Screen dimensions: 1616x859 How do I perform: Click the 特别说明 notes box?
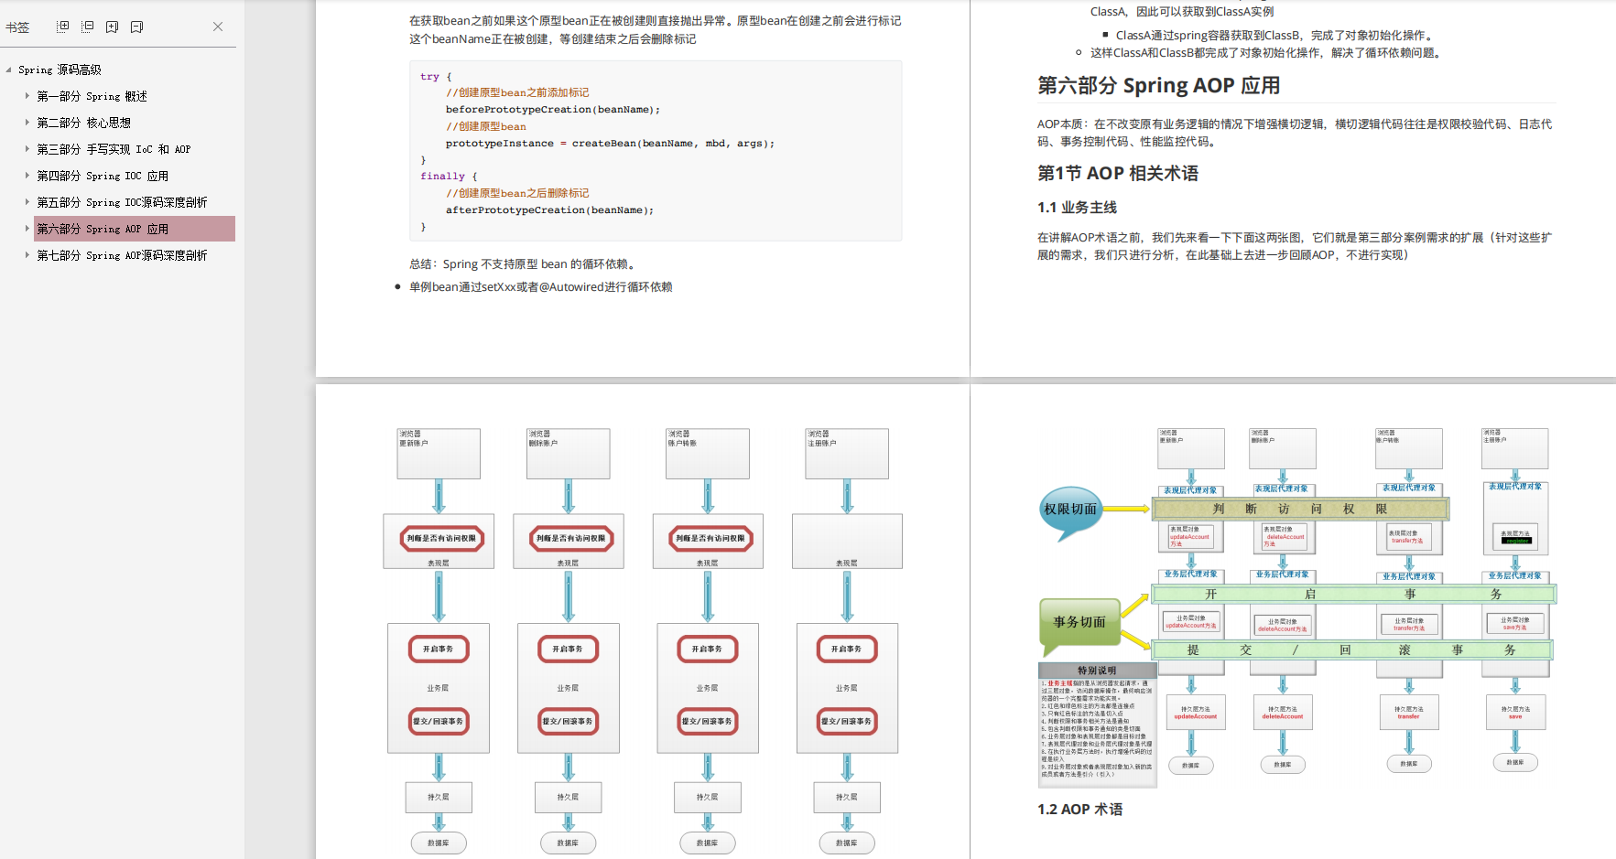point(1097,725)
